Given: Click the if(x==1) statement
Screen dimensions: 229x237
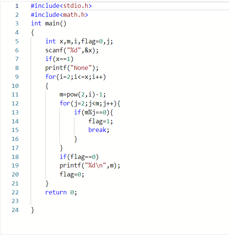Looking at the screenshot, I should coord(59,59).
